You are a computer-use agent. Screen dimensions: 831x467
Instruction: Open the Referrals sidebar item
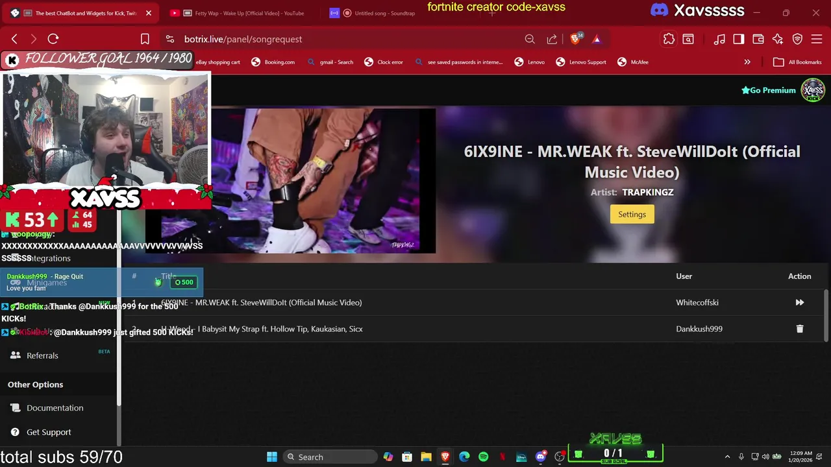tap(42, 355)
